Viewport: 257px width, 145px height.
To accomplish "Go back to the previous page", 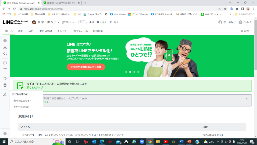I will [x=4, y=9].
